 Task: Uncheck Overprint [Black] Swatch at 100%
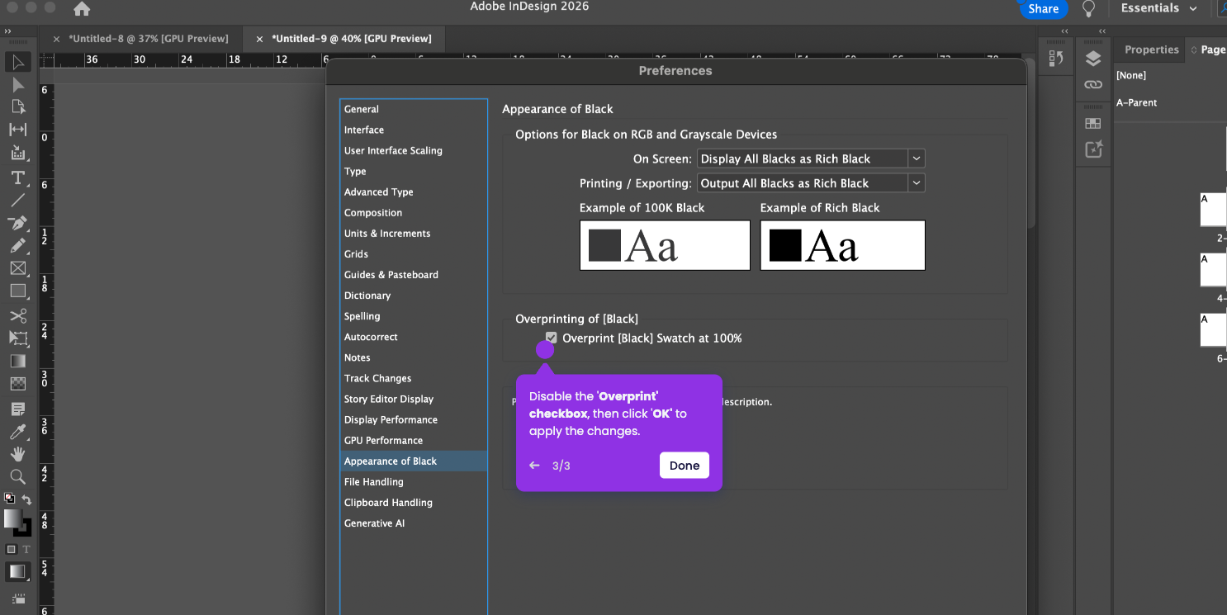[552, 338]
